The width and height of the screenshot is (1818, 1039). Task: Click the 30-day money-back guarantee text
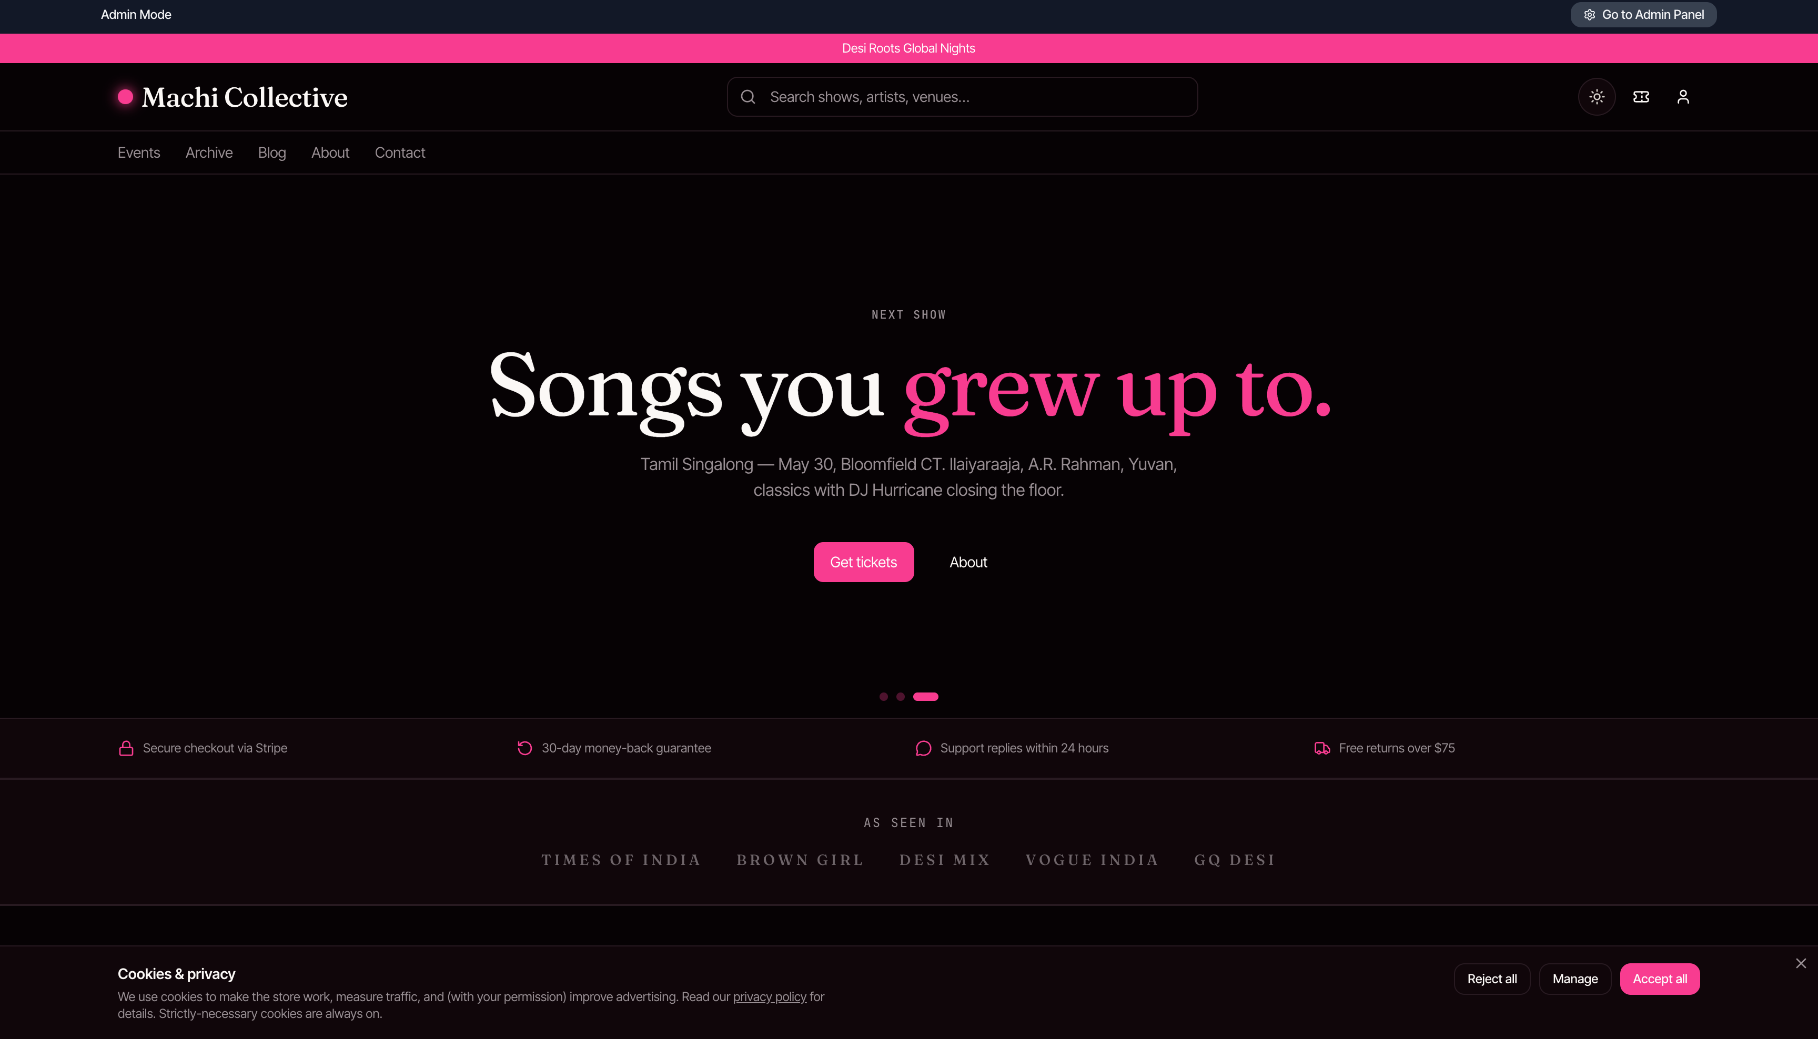coord(626,748)
